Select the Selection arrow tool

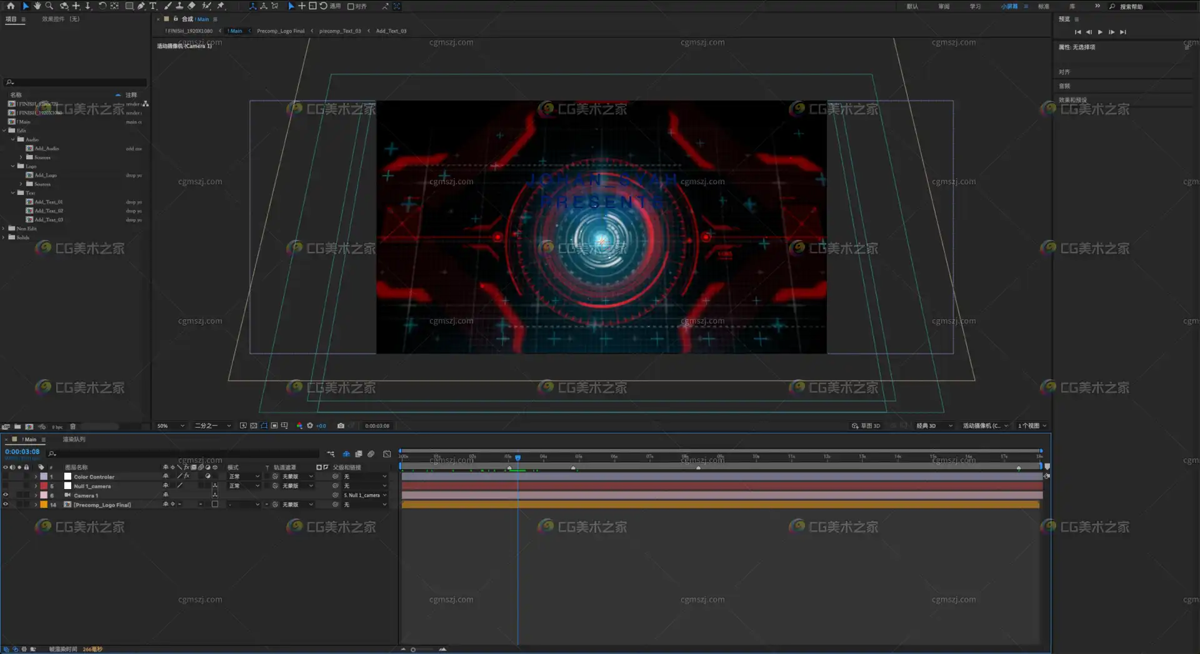[x=26, y=6]
